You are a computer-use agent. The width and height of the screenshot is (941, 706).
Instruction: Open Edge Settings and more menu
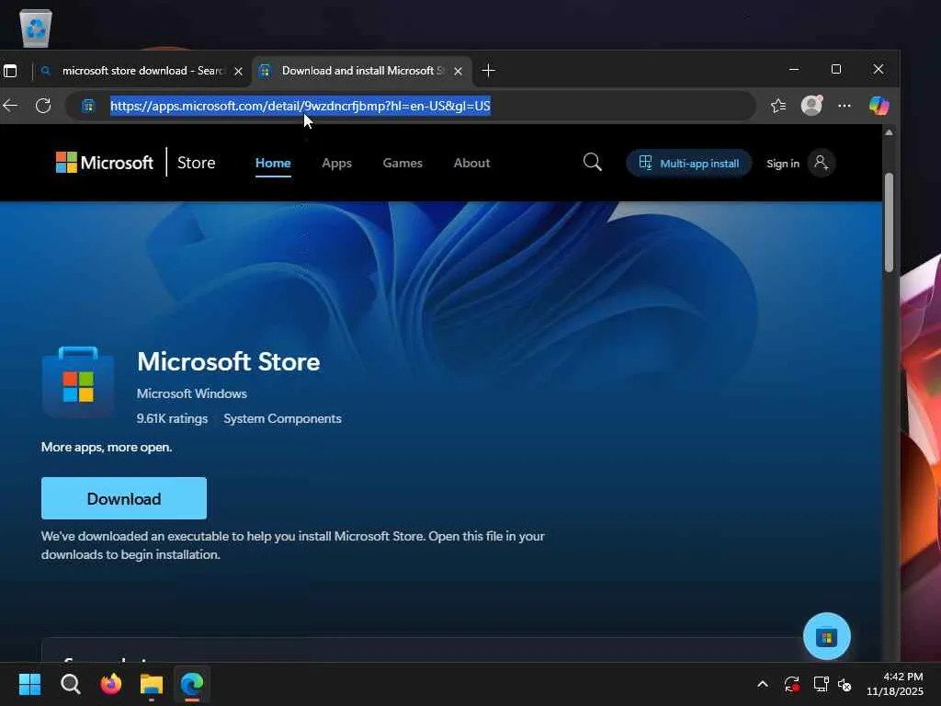pyautogui.click(x=845, y=107)
